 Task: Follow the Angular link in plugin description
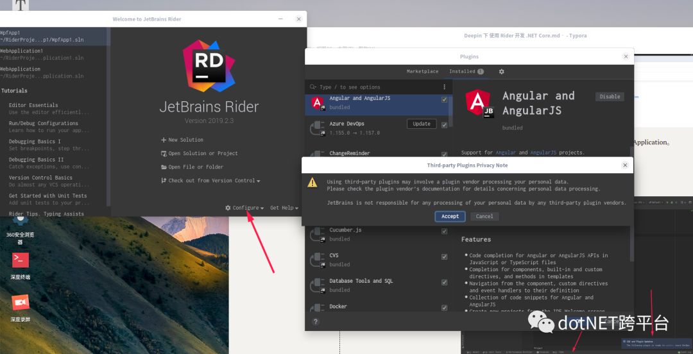506,153
